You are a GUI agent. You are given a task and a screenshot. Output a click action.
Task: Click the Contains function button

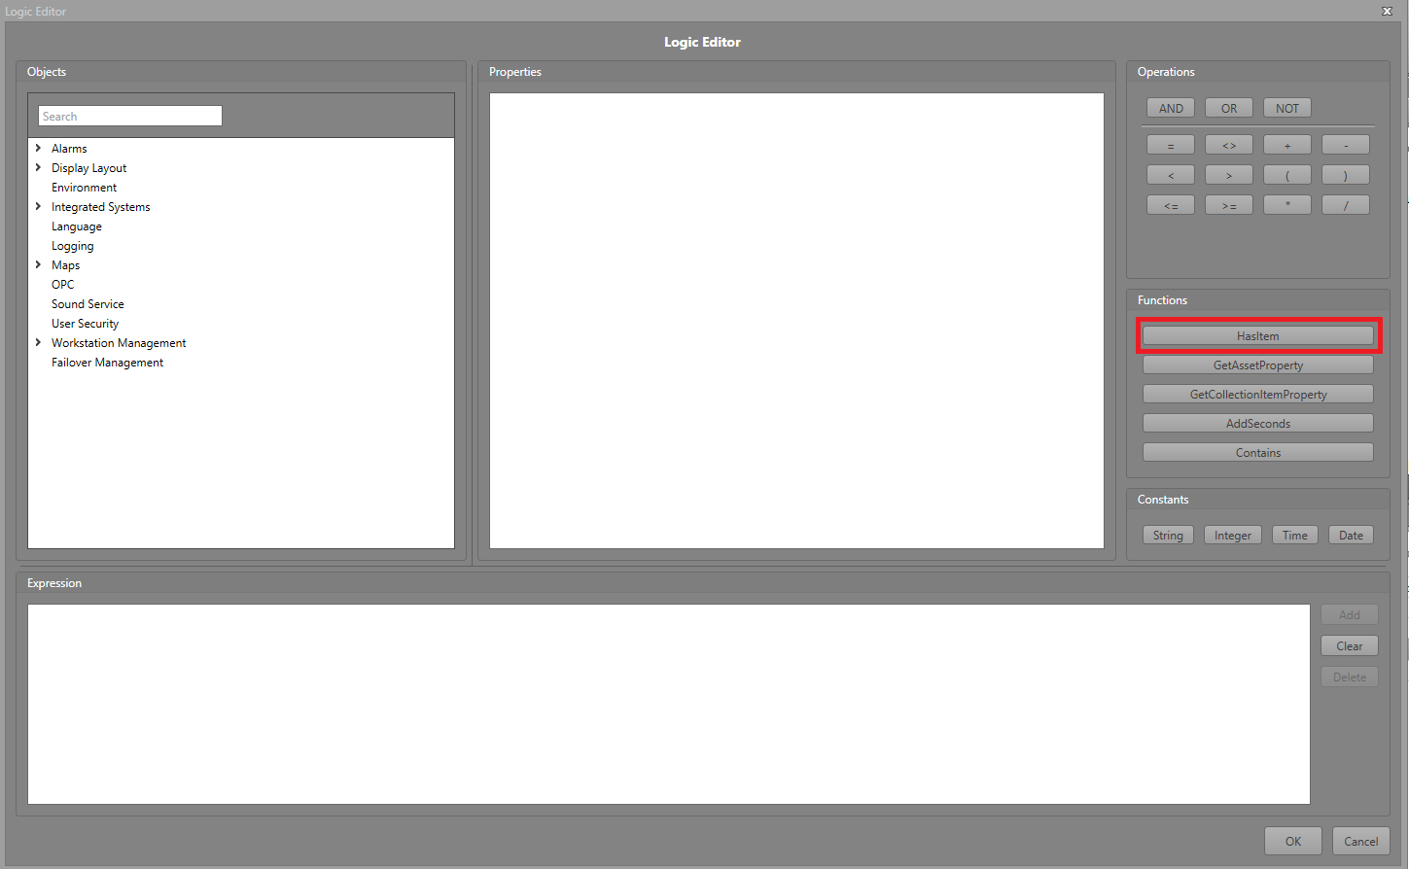click(1257, 453)
